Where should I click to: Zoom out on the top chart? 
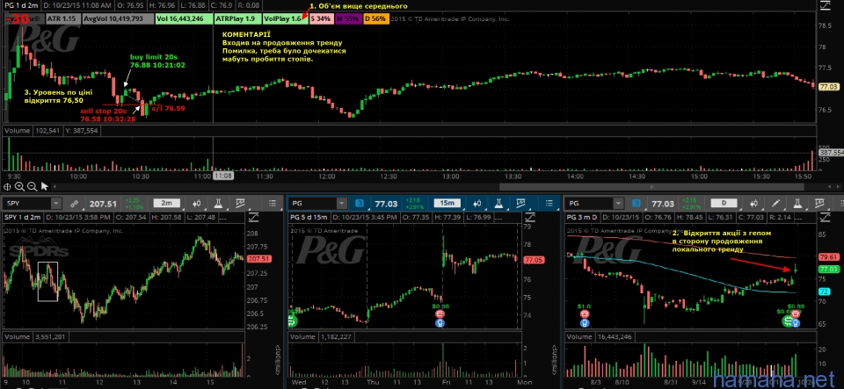click(32, 186)
